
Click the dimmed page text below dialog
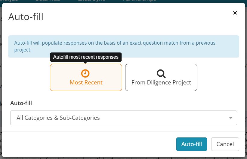click(x=123, y=158)
